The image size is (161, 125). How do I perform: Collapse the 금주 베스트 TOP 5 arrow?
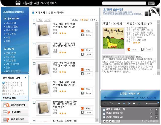25,77
